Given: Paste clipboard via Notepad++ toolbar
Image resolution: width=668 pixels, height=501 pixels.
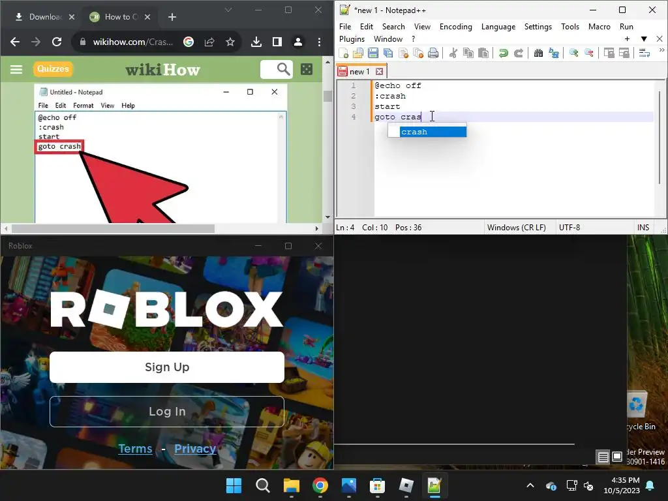Looking at the screenshot, I should pyautogui.click(x=483, y=53).
